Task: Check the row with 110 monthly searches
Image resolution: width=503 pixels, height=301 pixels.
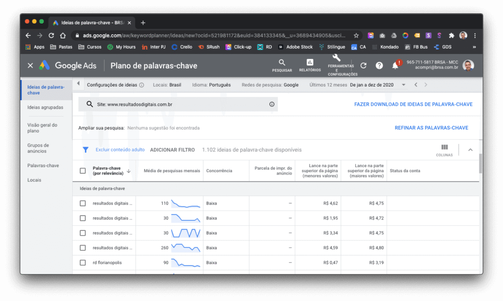Action: point(83,203)
